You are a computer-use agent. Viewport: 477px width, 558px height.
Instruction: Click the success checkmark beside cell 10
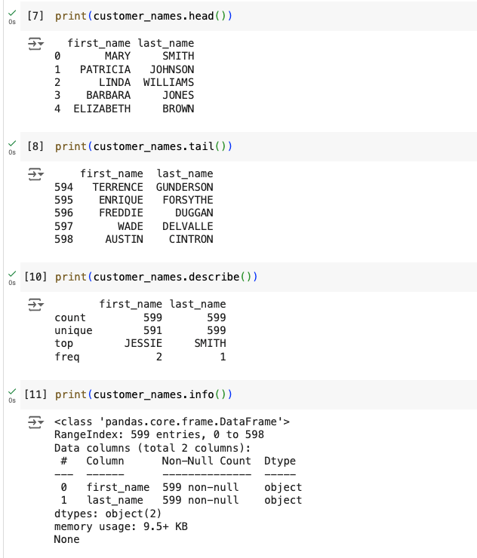11,273
